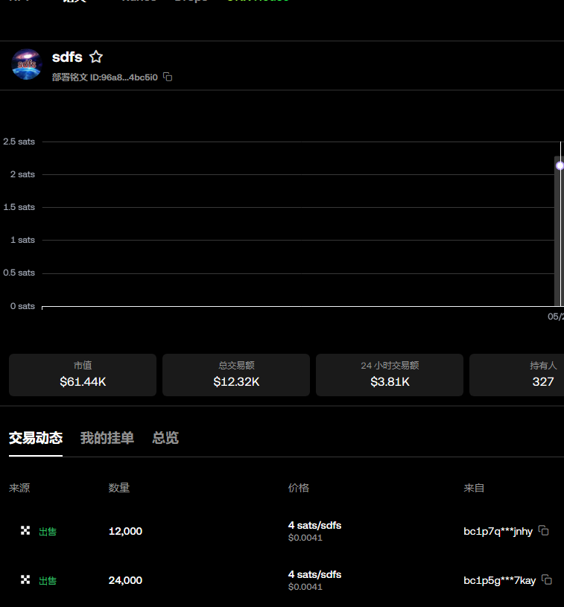Image resolution: width=564 pixels, height=607 pixels.
Task: Select the chart data point marker
Action: (x=560, y=165)
